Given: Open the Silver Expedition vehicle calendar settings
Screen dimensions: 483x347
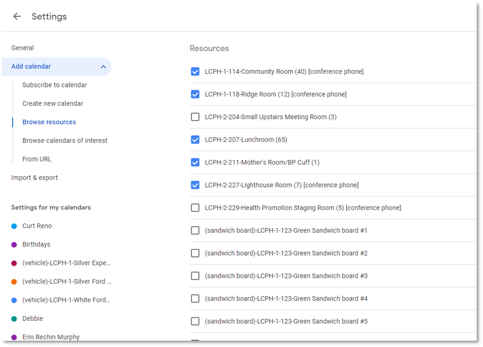Looking at the screenshot, I should (66, 263).
